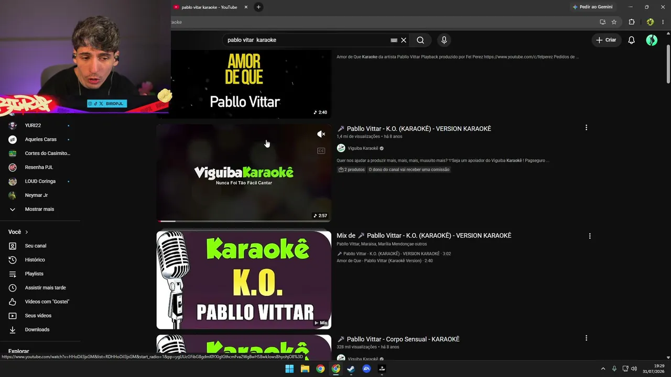Open the LOUD Coringa subscription channel
Viewport: 671px width, 377px height.
(x=40, y=181)
